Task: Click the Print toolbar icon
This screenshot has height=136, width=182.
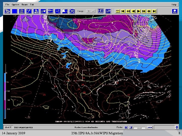Action: coord(36,11)
